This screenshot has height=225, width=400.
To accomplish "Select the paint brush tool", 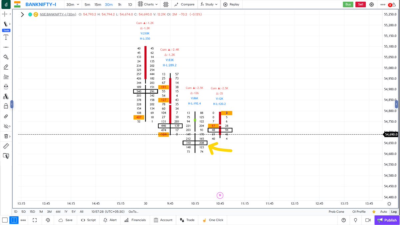I will coord(6,57).
